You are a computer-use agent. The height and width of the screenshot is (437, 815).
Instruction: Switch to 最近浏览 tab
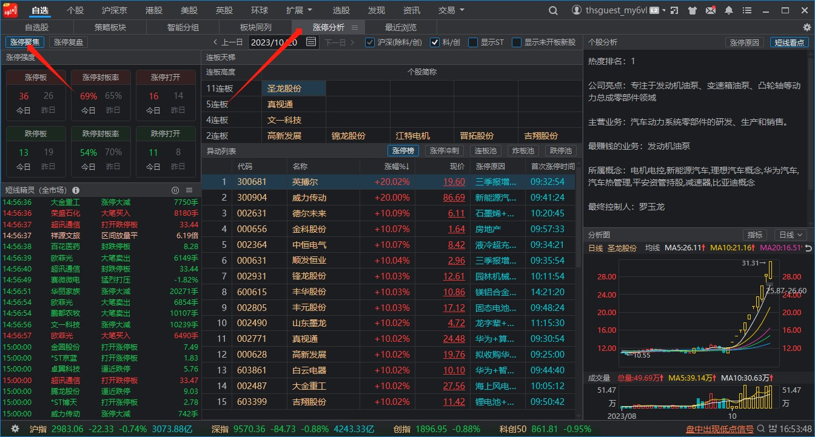(401, 27)
